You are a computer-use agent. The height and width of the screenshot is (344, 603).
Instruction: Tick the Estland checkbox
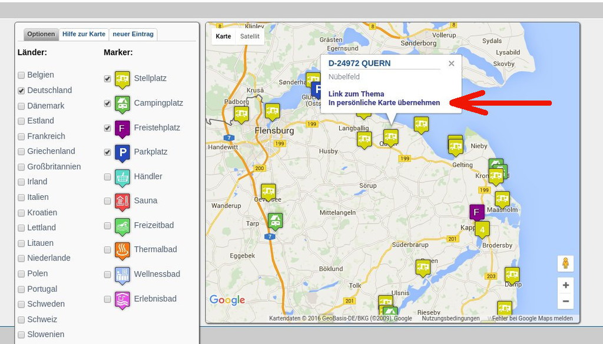click(x=22, y=121)
